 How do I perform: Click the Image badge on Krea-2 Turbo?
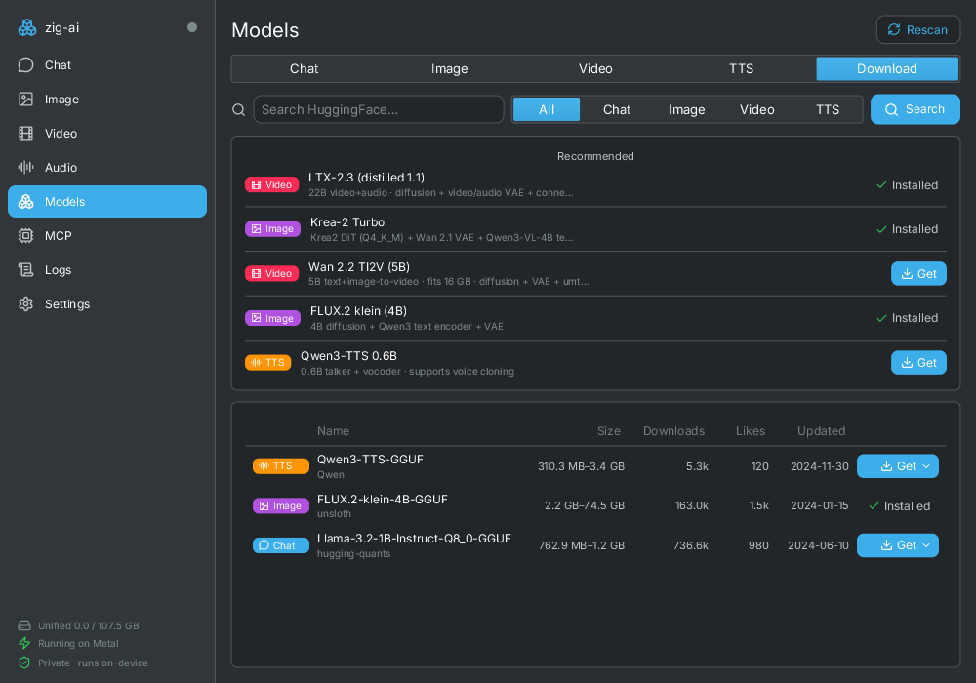272,229
